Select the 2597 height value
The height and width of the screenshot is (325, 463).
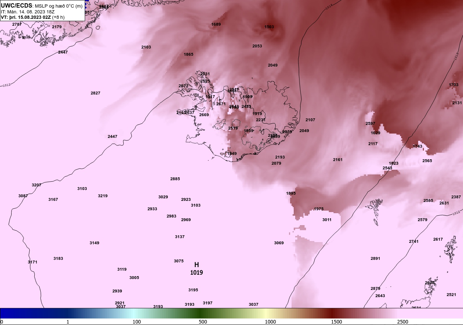(370, 123)
